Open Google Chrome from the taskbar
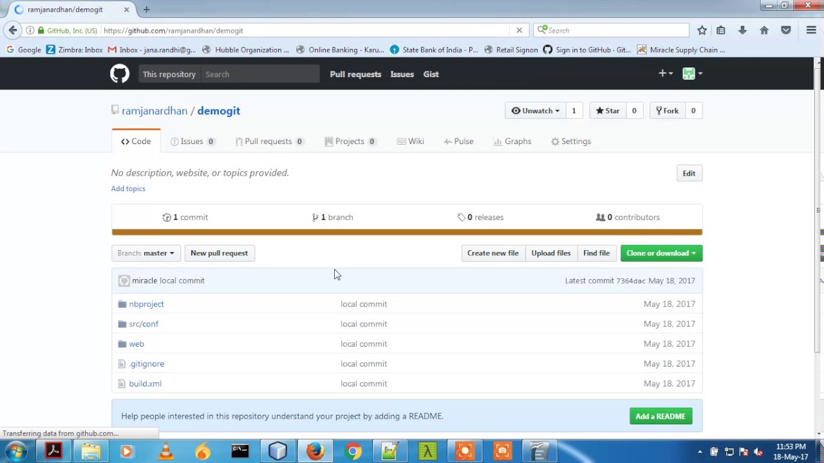 352,451
